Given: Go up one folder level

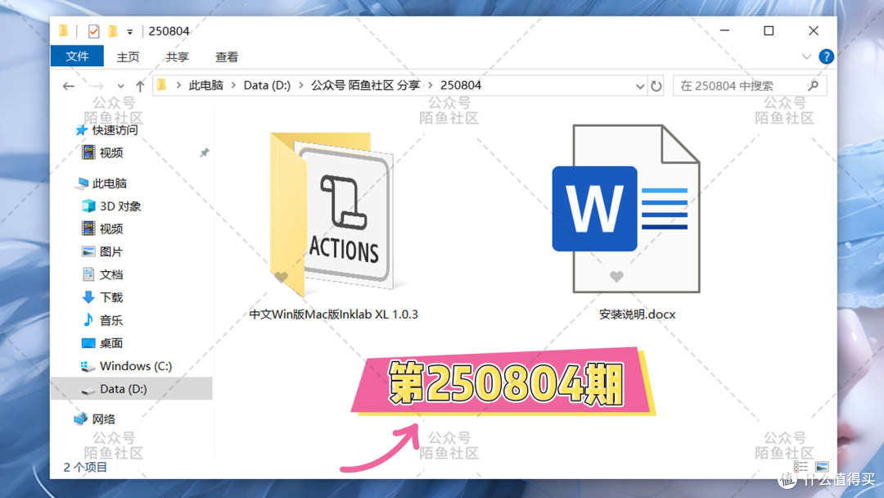Looking at the screenshot, I should coord(140,86).
